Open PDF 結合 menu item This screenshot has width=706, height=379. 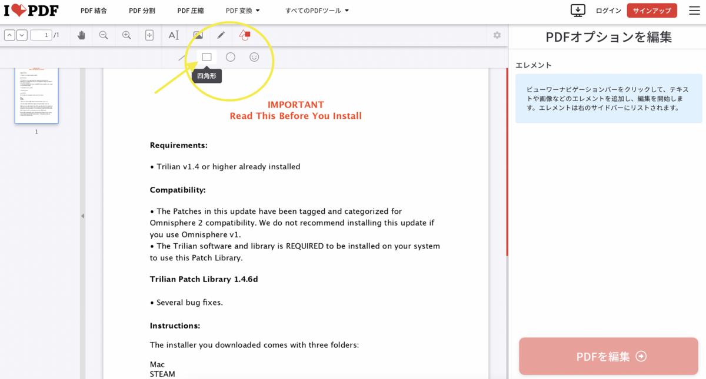coord(94,11)
